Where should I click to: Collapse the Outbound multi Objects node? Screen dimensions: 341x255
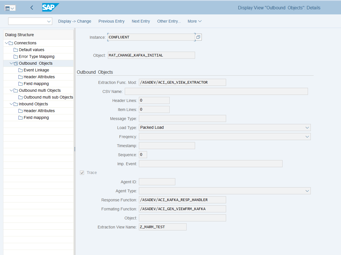click(12, 90)
